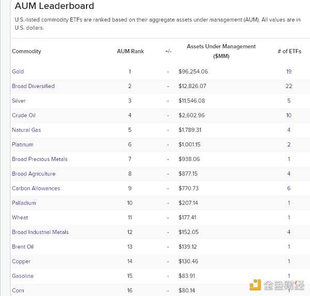Select the Crude Oil link

point(24,115)
